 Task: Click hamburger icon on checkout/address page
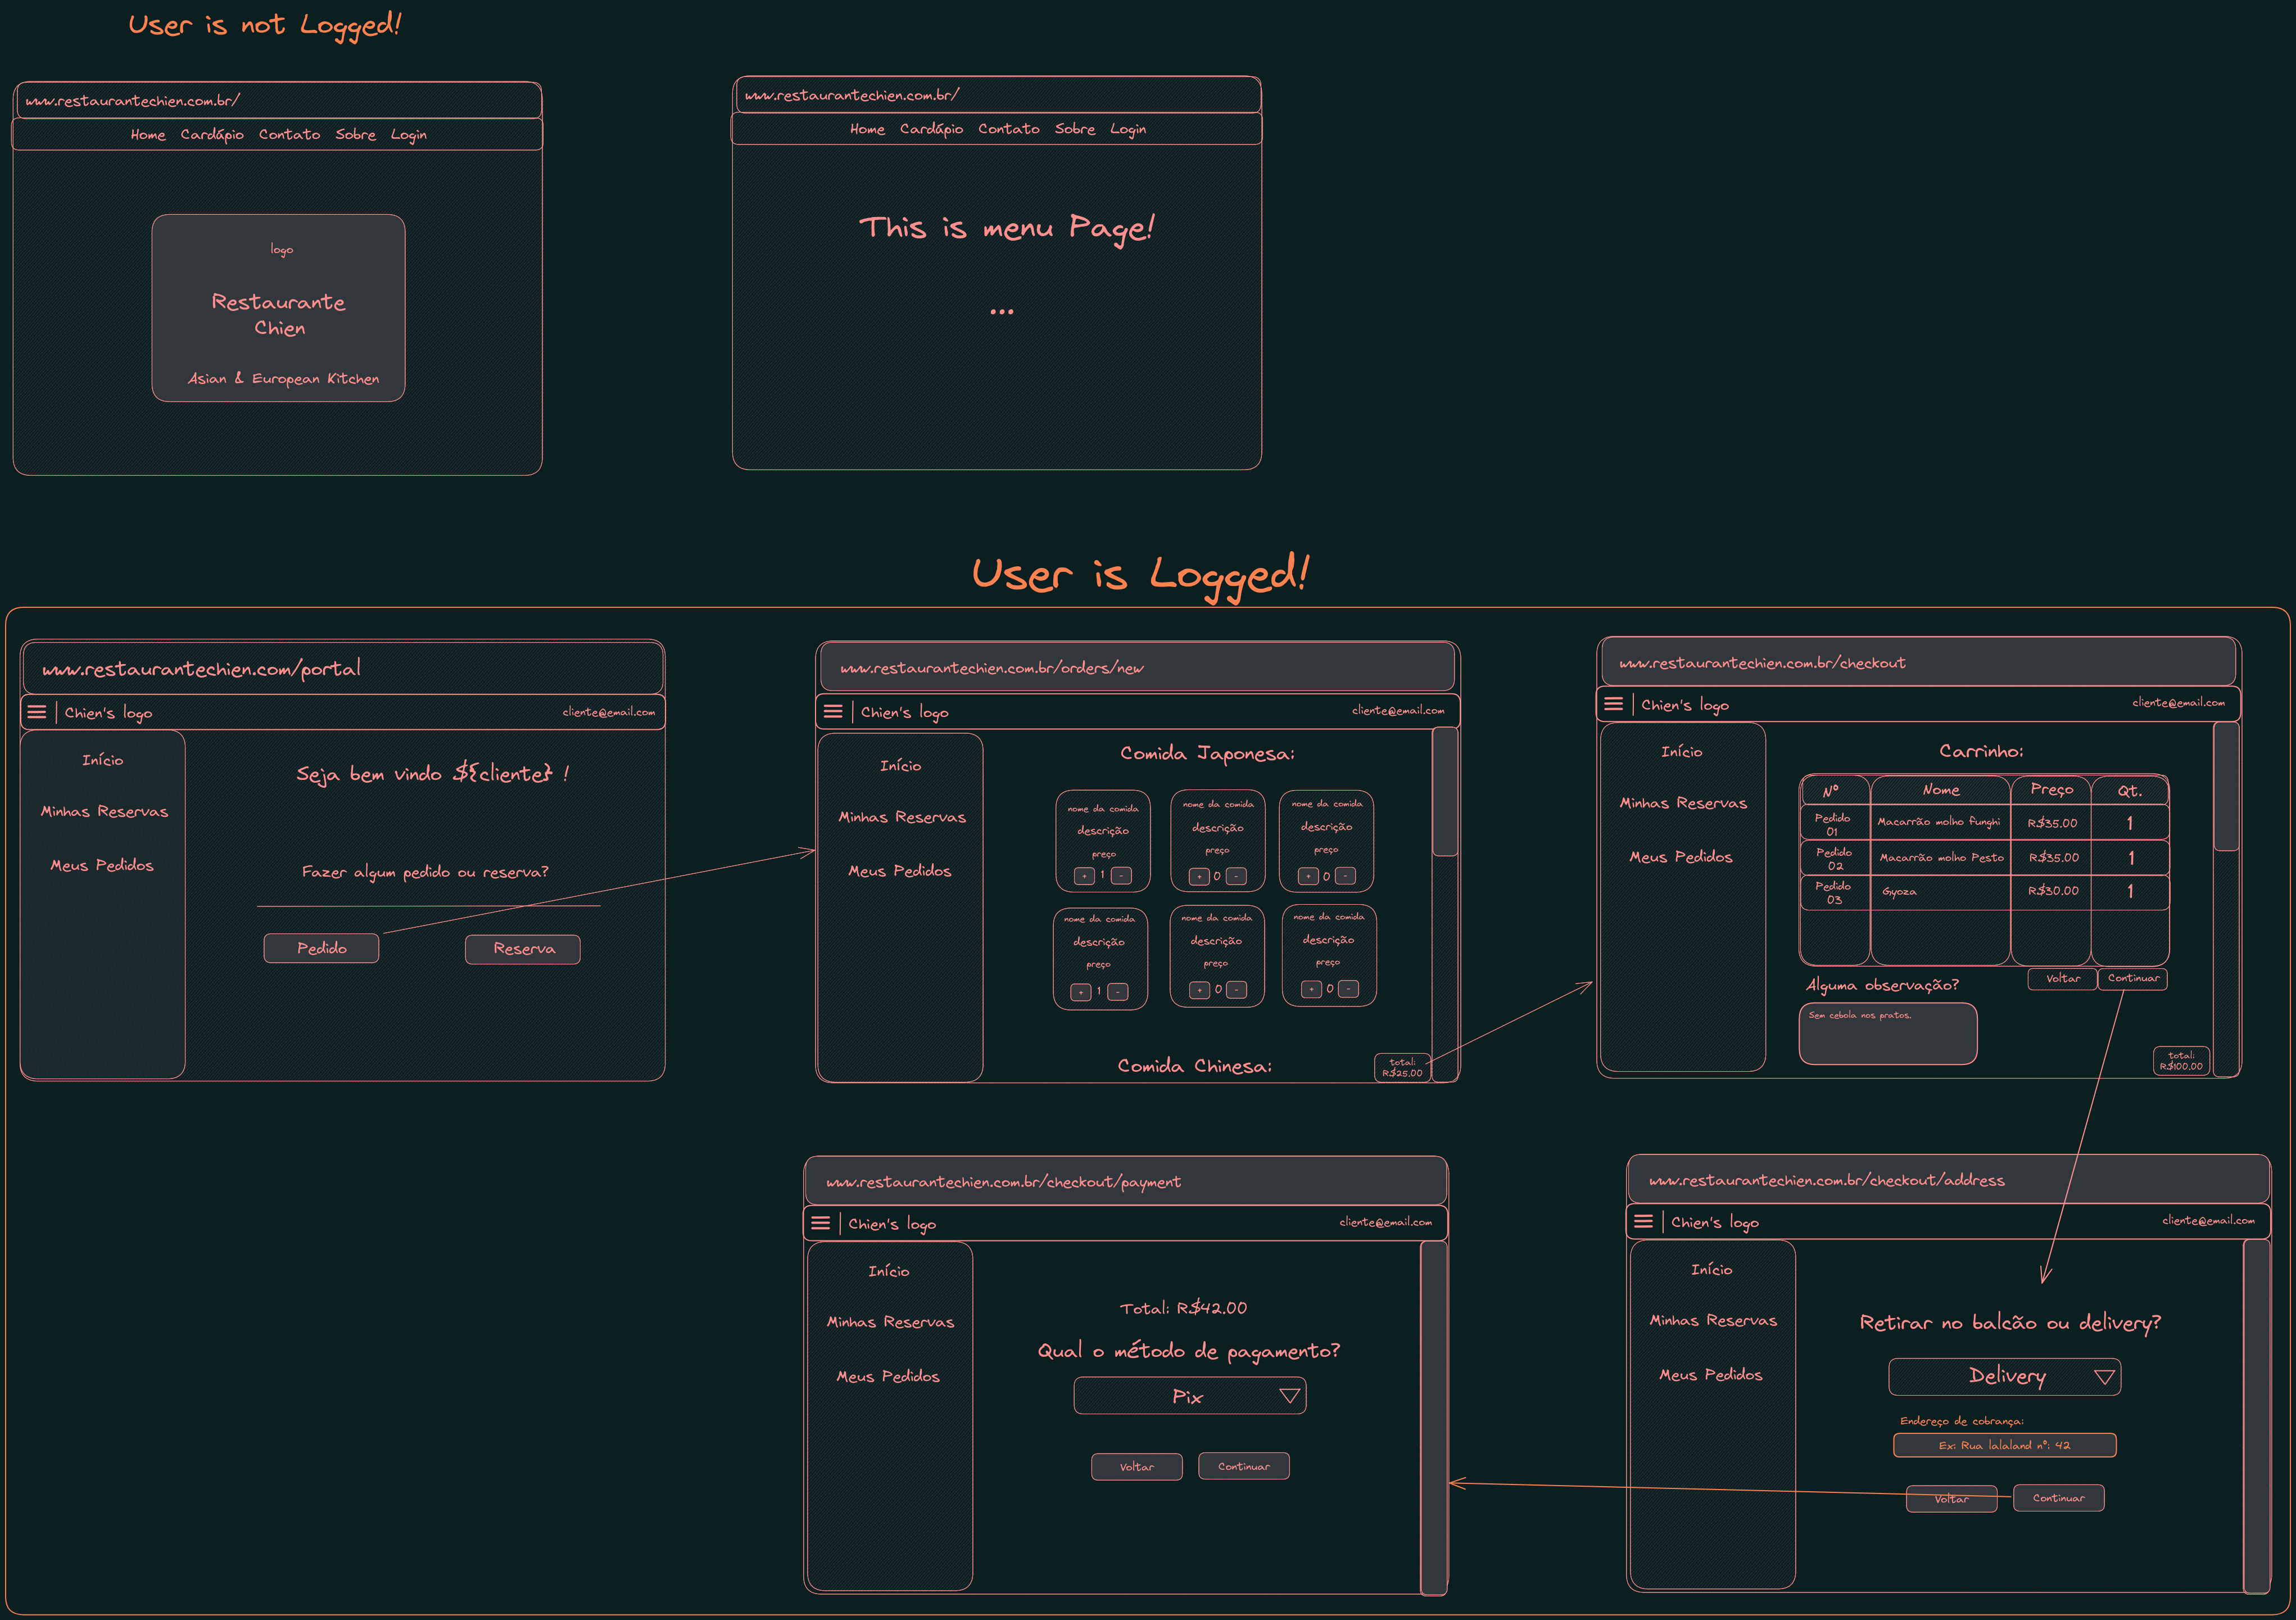point(1643,1221)
